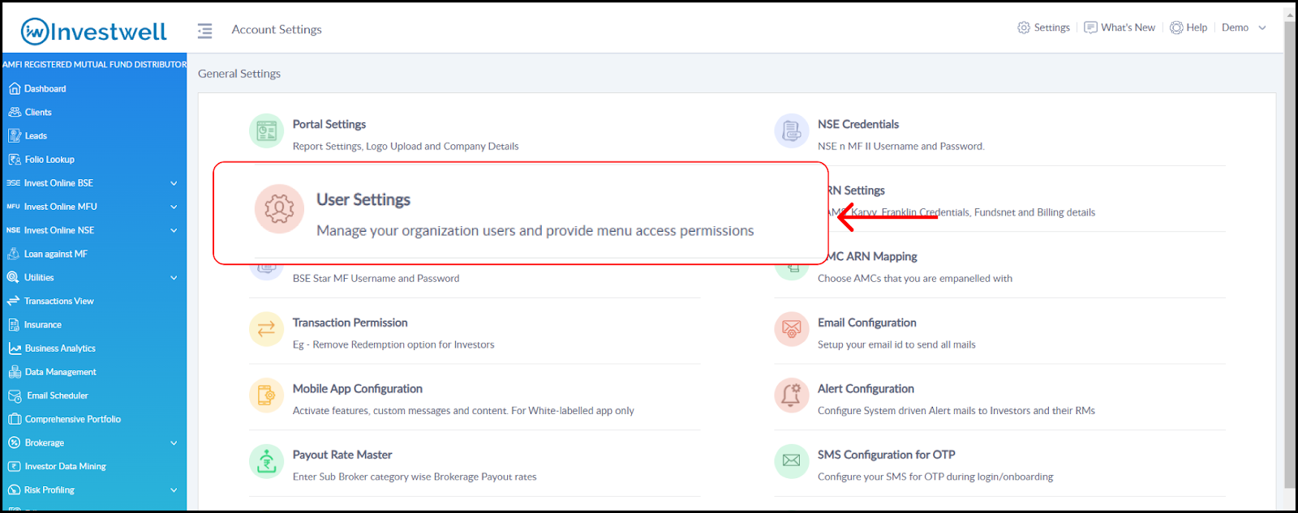This screenshot has width=1298, height=513.
Task: Click the Mobile App Configuration icon
Action: coord(266,395)
